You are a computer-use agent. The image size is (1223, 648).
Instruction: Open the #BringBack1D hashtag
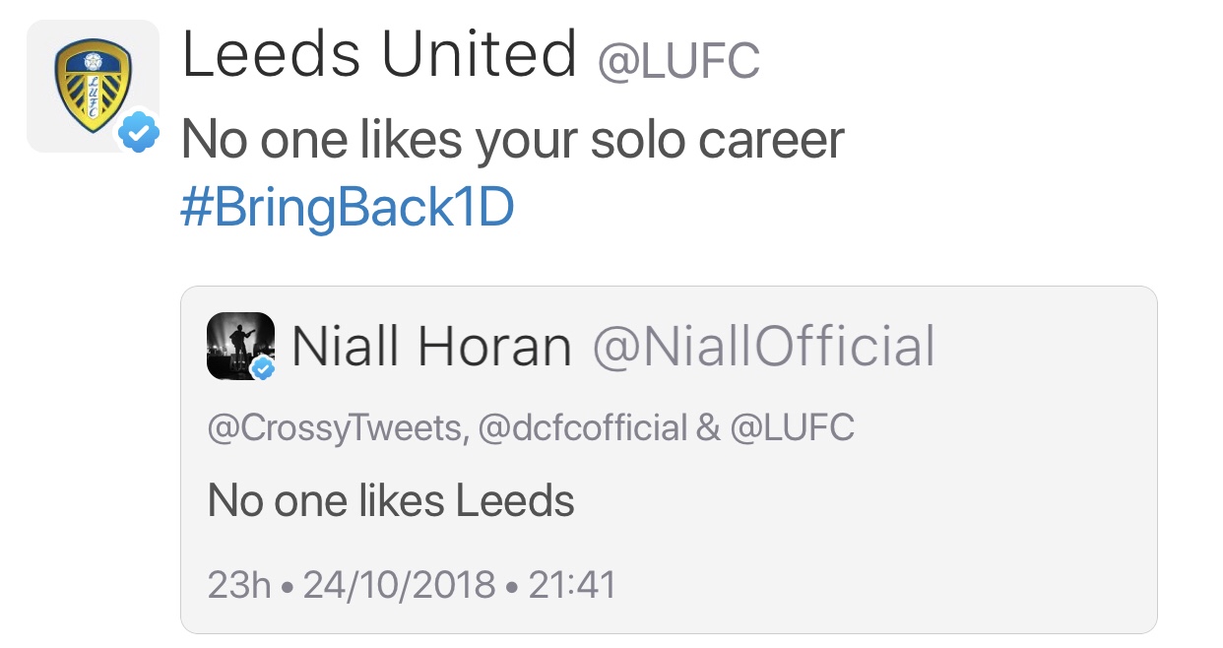tap(348, 208)
